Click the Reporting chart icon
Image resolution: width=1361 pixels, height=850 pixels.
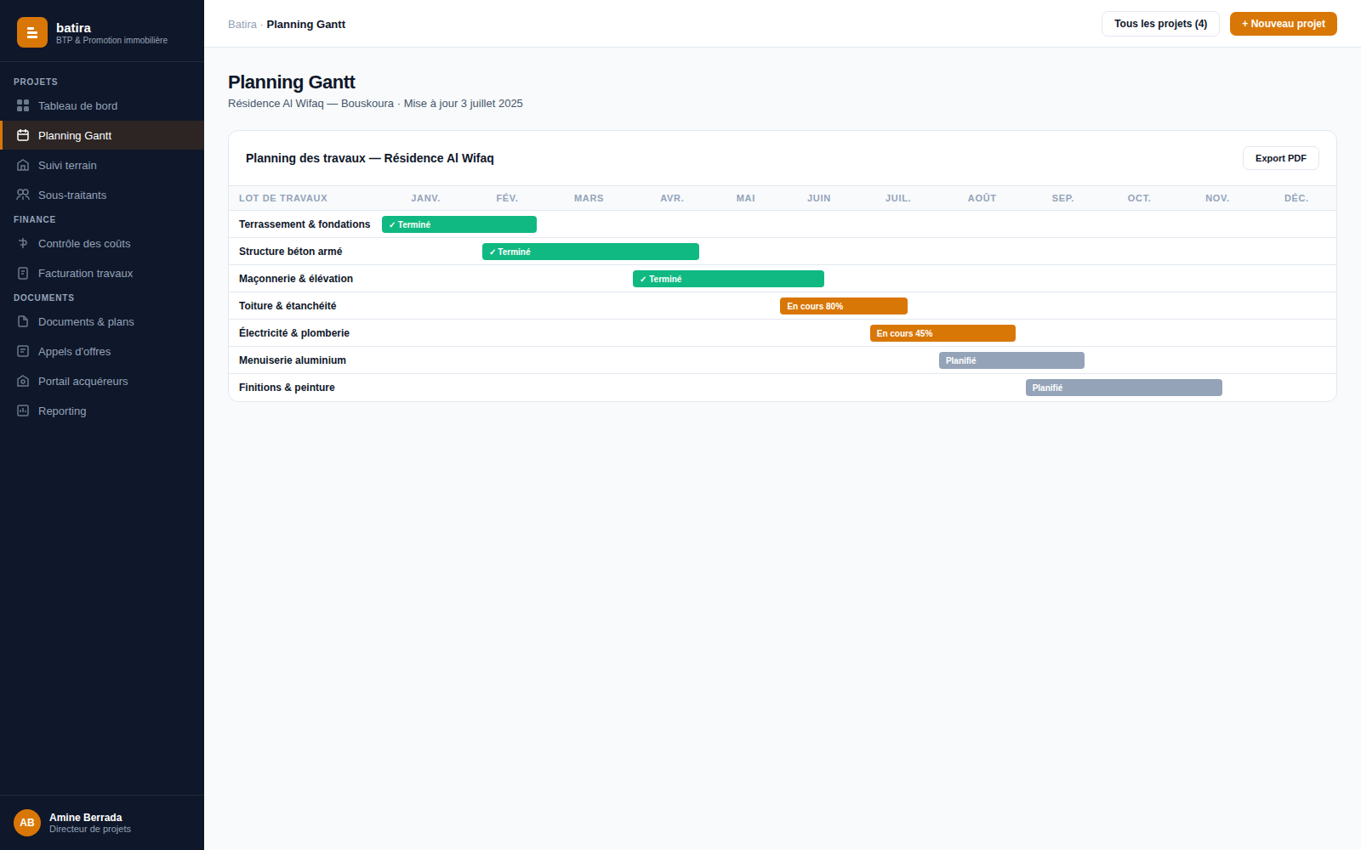(23, 411)
